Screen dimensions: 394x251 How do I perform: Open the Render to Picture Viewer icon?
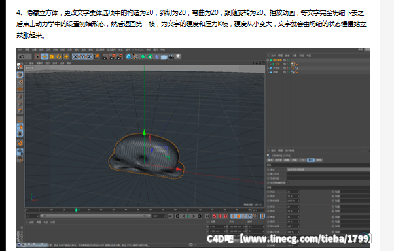click(113, 57)
